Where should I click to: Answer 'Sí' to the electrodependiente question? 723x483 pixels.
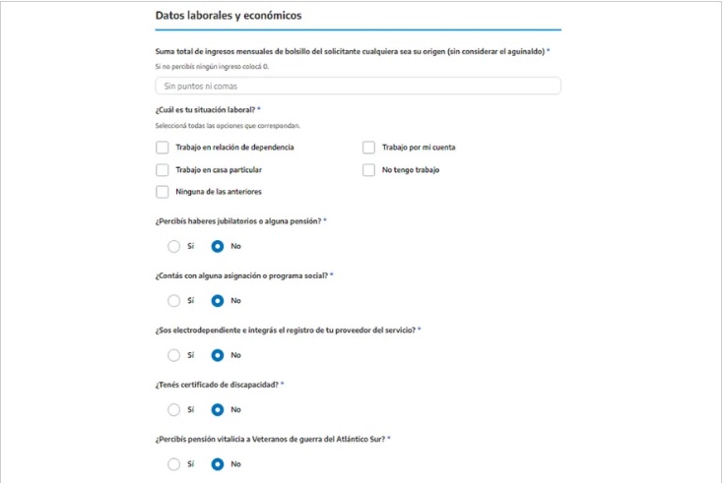[174, 355]
